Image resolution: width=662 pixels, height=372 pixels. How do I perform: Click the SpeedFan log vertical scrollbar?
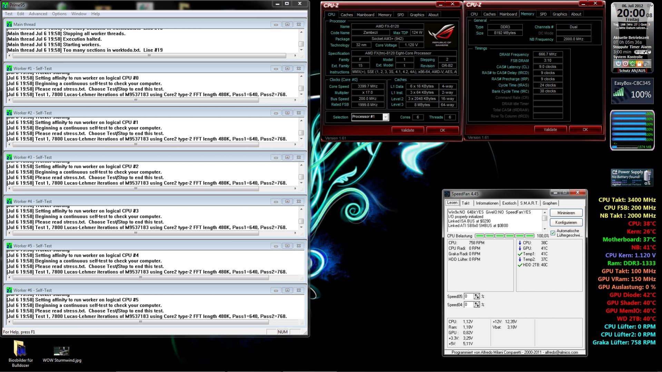(x=545, y=220)
